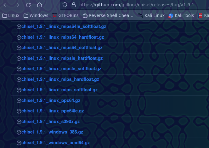The height and width of the screenshot is (148, 209).
Task: Open the Windows bookmarks folder
Action: tap(36, 16)
